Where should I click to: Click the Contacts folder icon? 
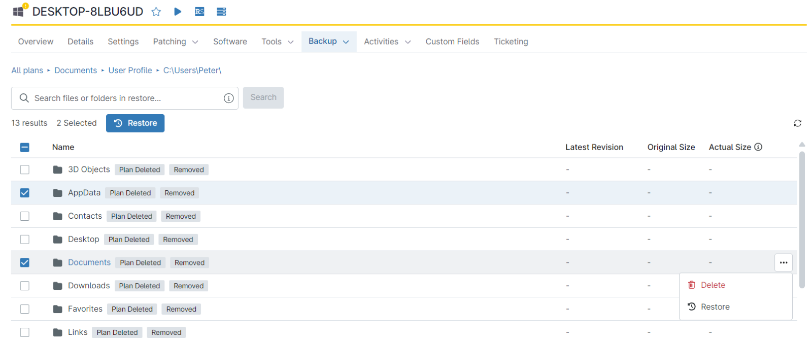click(58, 216)
